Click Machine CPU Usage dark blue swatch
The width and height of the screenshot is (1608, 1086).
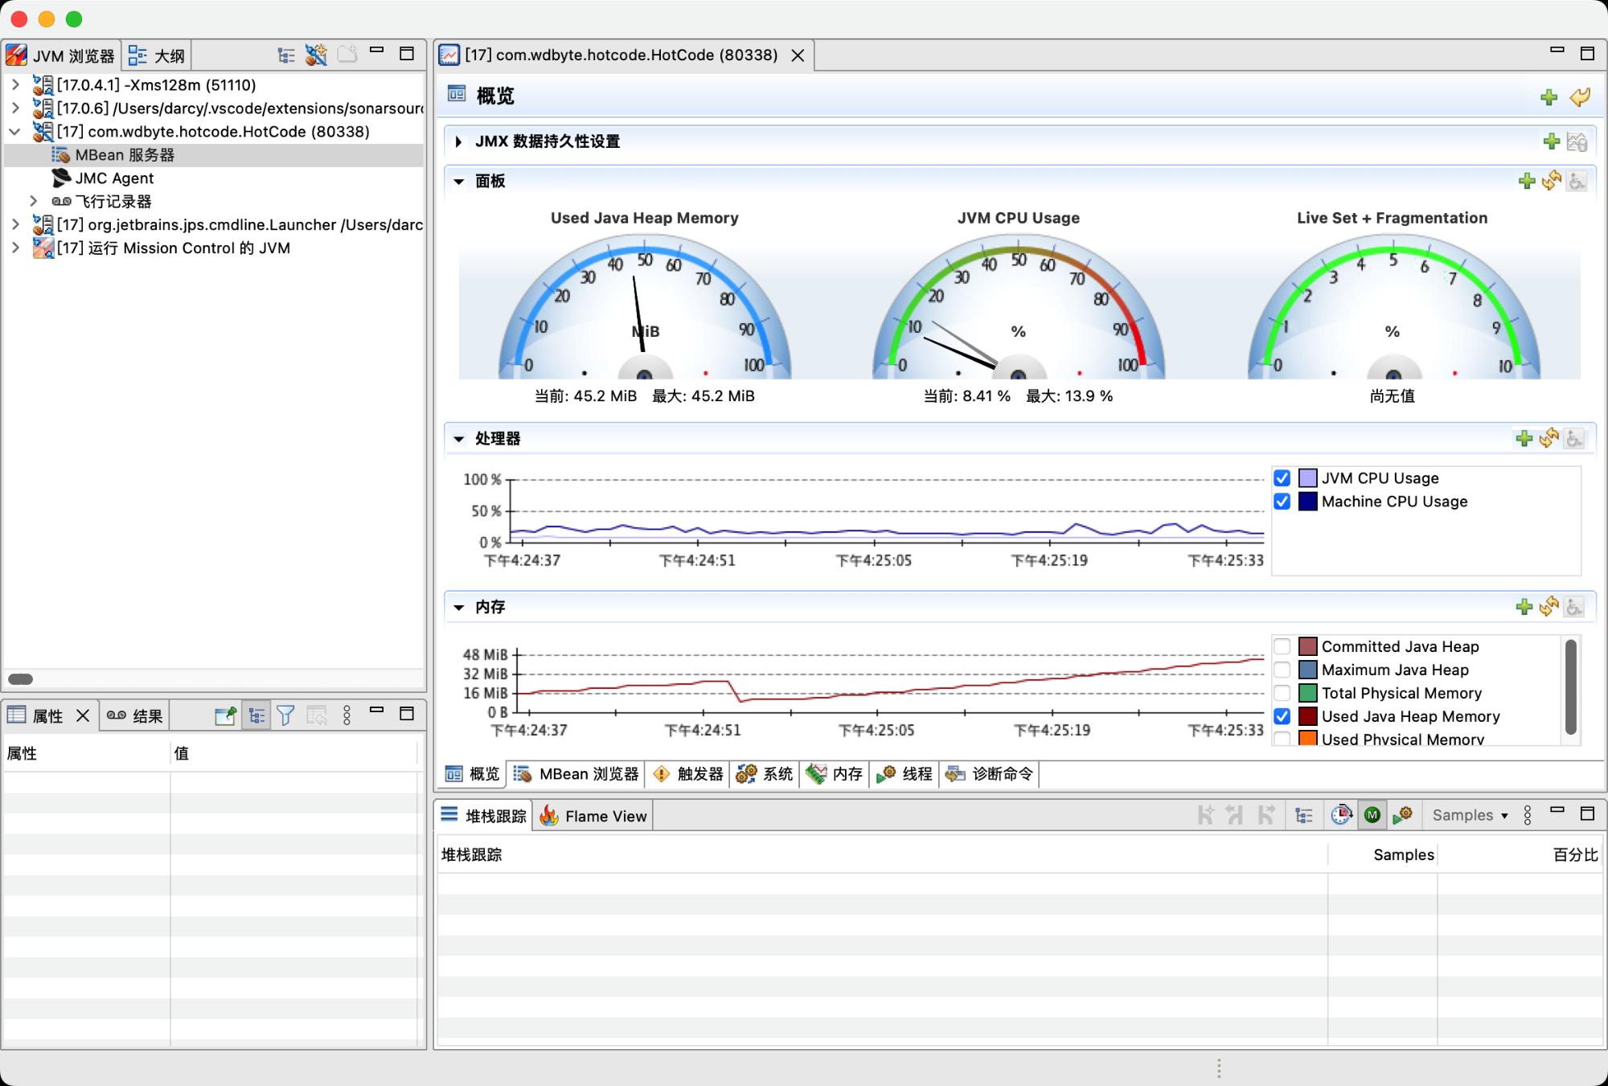pyautogui.click(x=1307, y=502)
